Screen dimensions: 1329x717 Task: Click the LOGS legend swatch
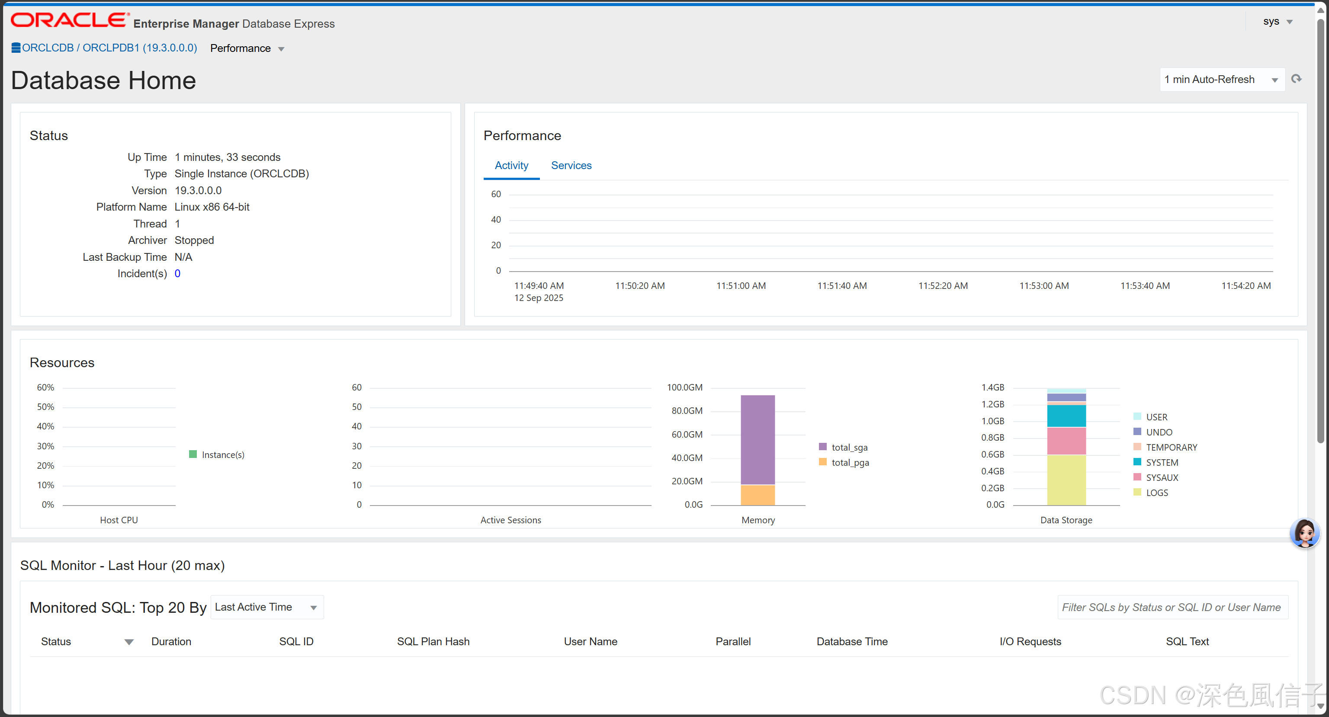(1137, 492)
